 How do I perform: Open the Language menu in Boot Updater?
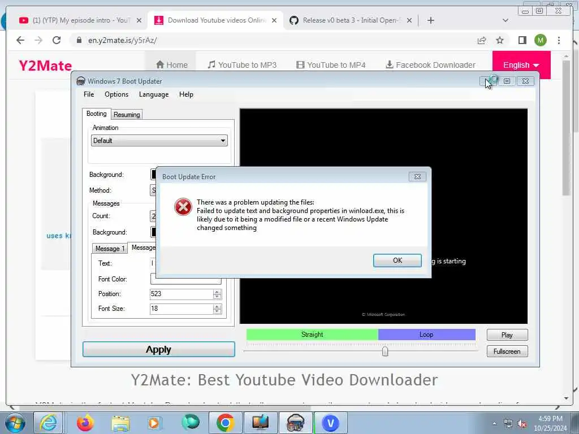pyautogui.click(x=154, y=94)
